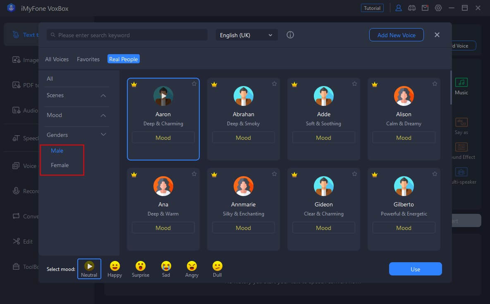Click the premium crown on Aaron card

(x=134, y=84)
